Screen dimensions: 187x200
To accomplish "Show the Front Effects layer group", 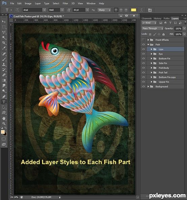I will coord(143,40).
